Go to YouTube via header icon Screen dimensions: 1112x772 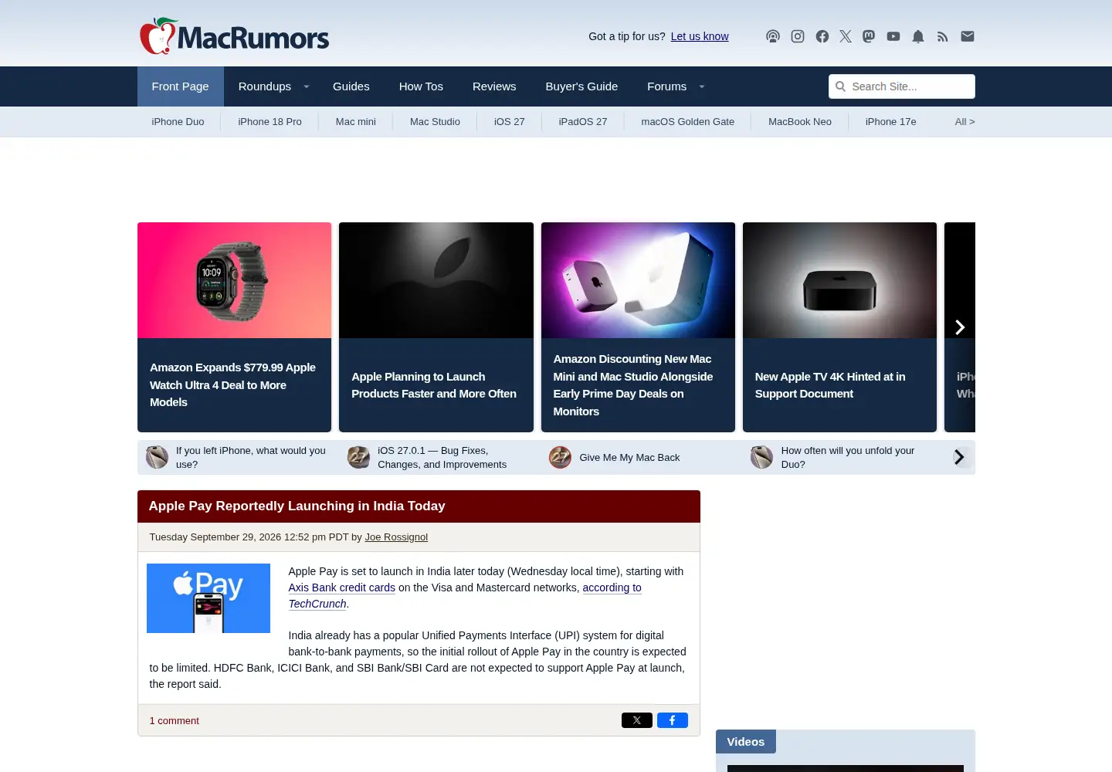click(x=893, y=36)
